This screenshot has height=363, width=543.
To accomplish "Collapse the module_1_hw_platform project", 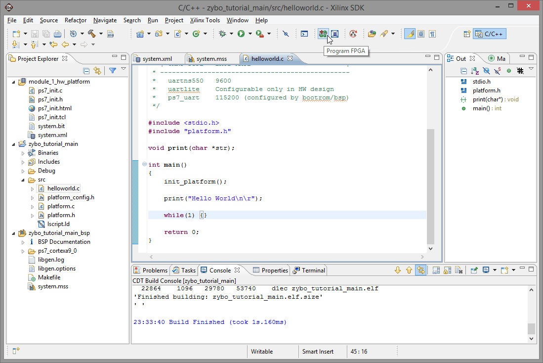I will coord(14,82).
